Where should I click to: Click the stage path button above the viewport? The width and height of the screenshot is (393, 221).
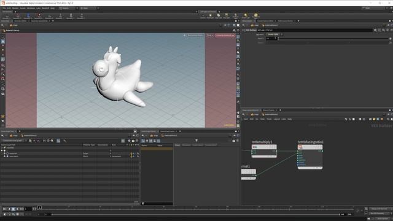click(x=14, y=25)
